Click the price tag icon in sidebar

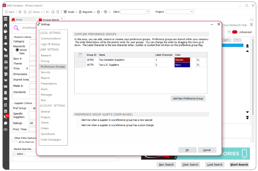(x=5, y=50)
